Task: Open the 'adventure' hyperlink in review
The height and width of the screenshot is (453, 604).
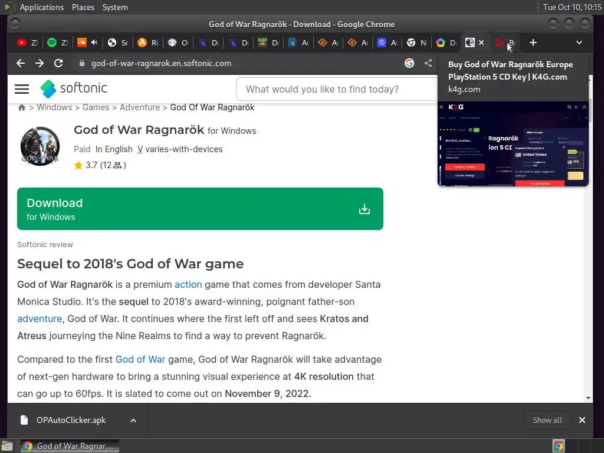Action: tap(40, 319)
